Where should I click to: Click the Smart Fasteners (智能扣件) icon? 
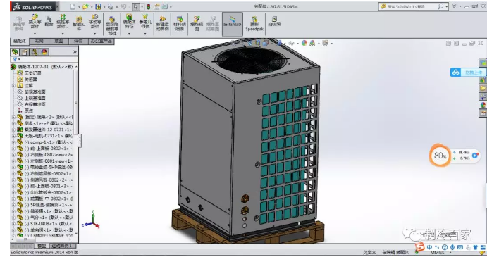(79, 23)
